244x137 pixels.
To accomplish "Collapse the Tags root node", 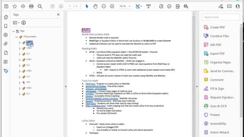I will coord(14,31).
